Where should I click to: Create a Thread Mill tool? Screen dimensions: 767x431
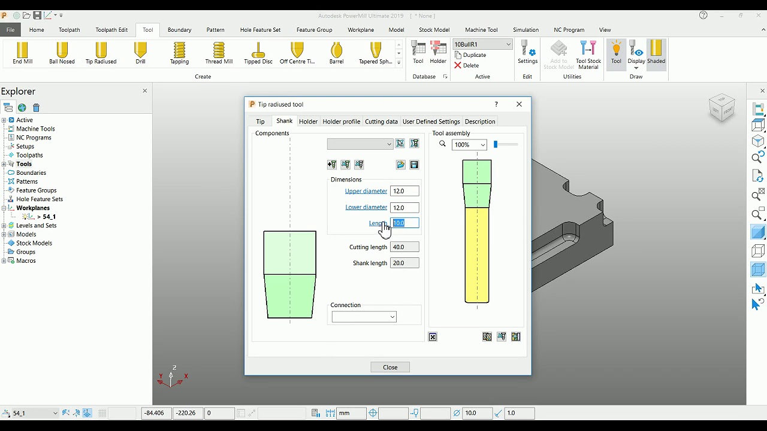click(219, 53)
